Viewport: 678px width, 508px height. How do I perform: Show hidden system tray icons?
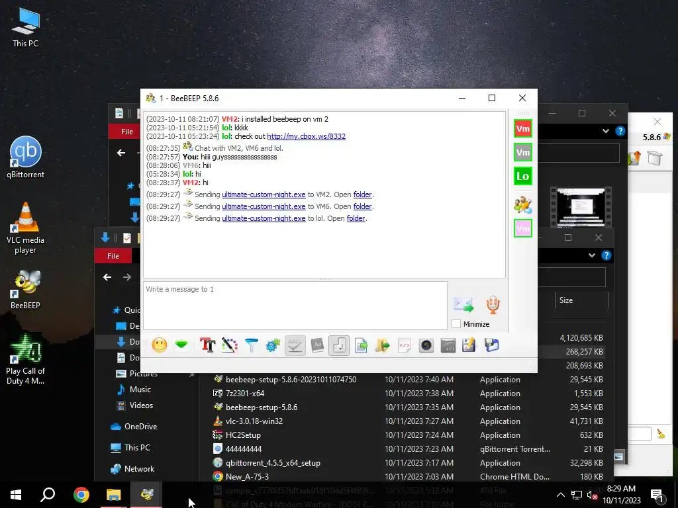pyautogui.click(x=560, y=495)
